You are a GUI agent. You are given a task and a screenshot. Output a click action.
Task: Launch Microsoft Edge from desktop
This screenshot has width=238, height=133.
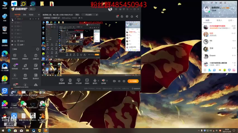coord(5,56)
